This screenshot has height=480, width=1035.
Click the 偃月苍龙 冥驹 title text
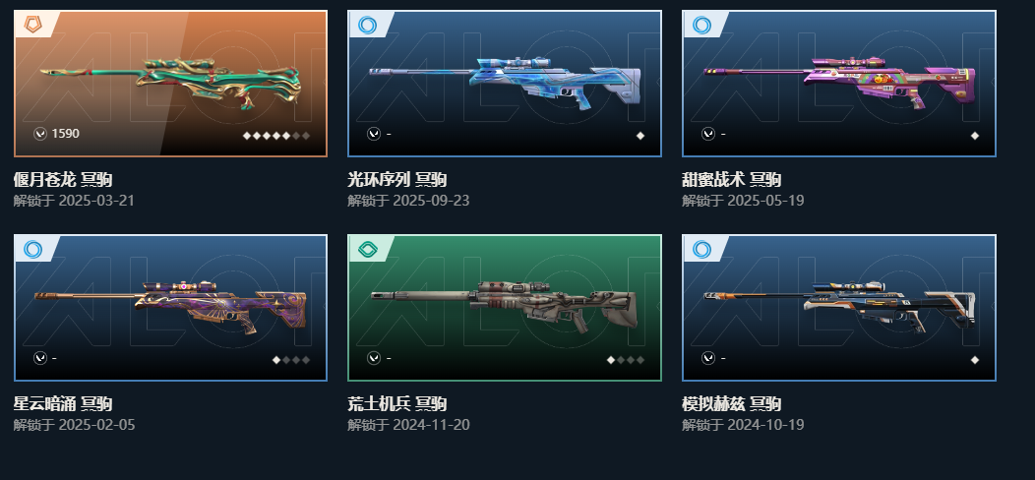[x=63, y=179]
